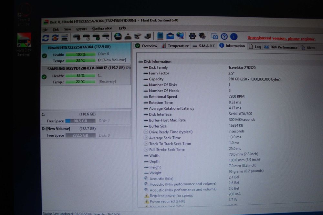323x215 pixels.
Task: Click the two drives toolbar icon
Action: click(x=138, y=37)
